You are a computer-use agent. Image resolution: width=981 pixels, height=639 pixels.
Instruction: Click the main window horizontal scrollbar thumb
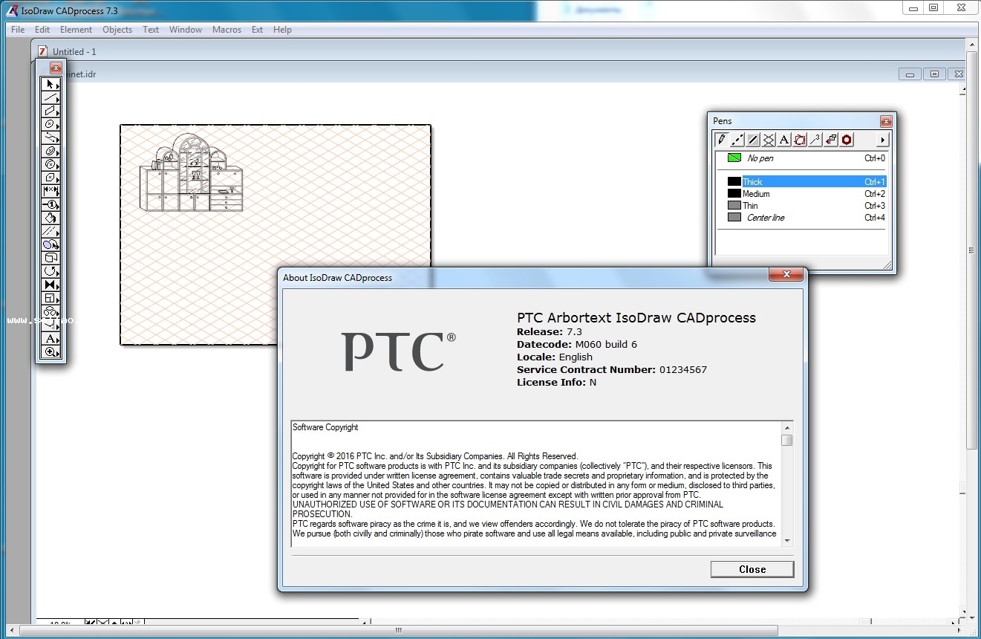click(x=399, y=631)
